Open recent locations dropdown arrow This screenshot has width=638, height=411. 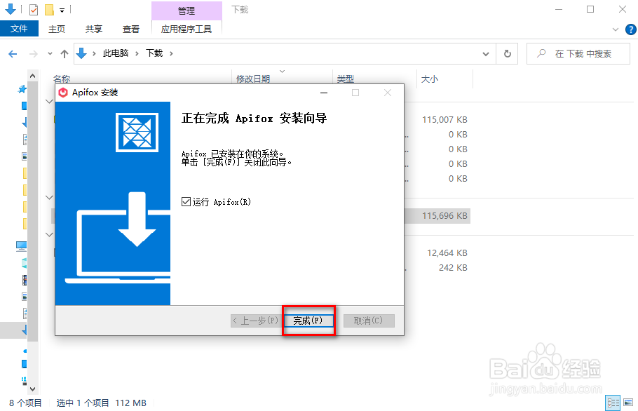(x=50, y=54)
